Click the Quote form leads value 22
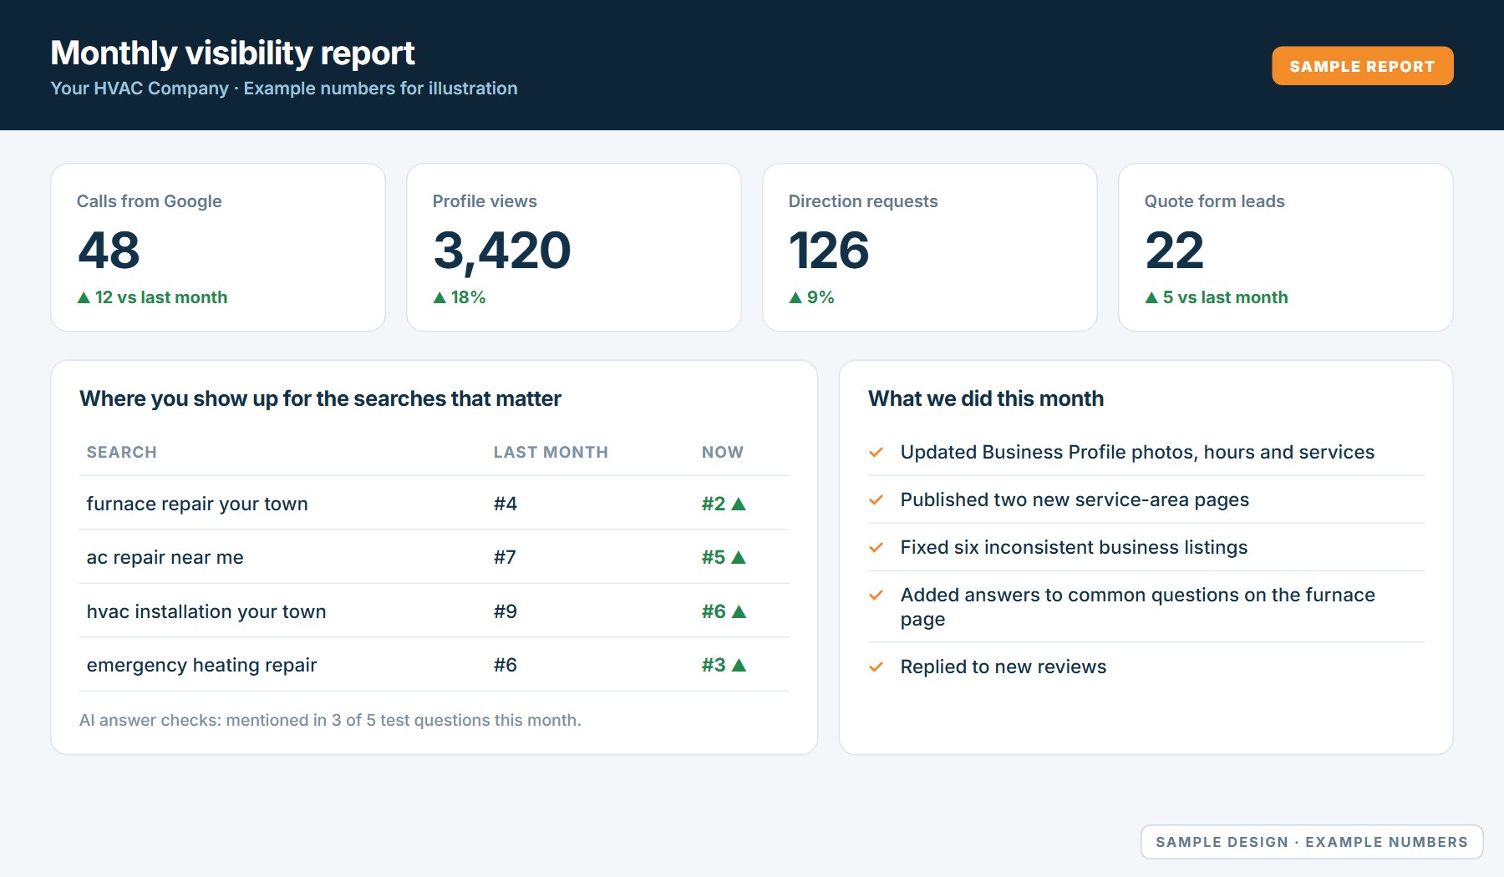 tap(1174, 251)
